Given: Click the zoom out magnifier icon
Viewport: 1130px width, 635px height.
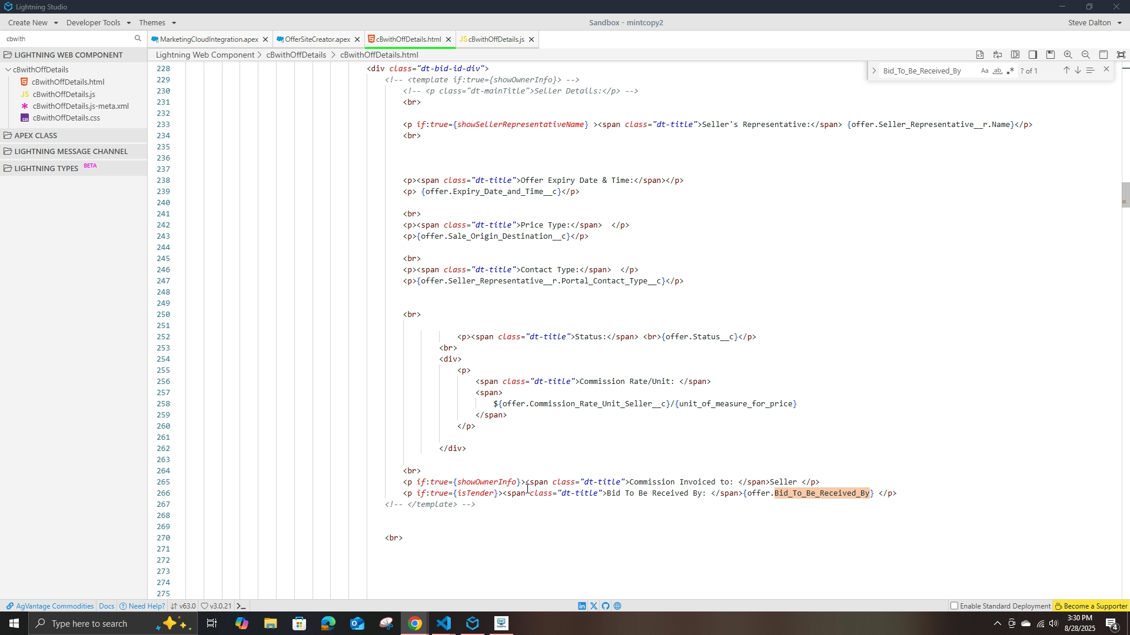Looking at the screenshot, I should [1086, 55].
